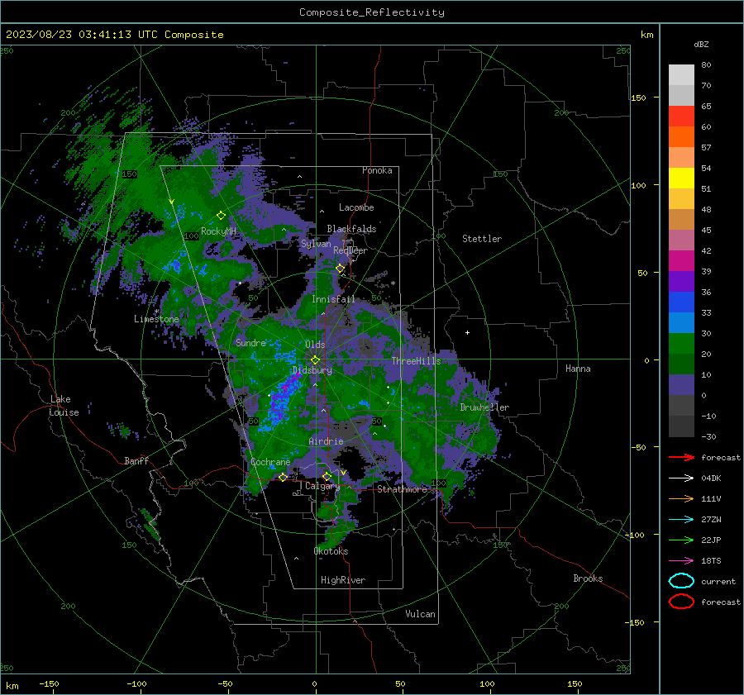Image resolution: width=744 pixels, height=695 pixels.
Task: Click the 04DK legend label
Action: (711, 478)
